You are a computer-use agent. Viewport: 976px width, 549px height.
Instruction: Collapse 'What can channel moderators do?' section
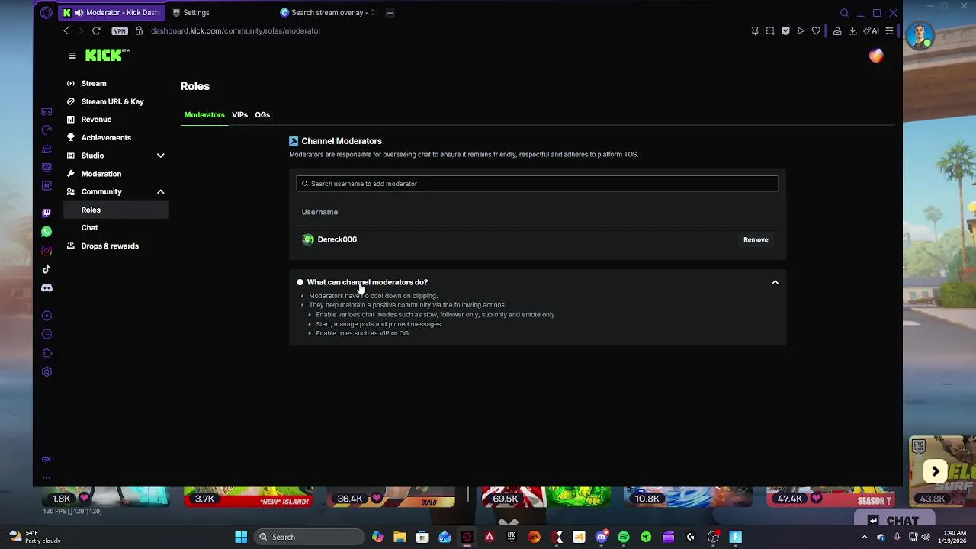775,282
